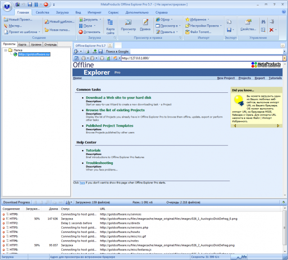Image resolution: width=288 pixels, height=260 pixels.
Task: Click the New Project link in page header
Action: click(226, 78)
